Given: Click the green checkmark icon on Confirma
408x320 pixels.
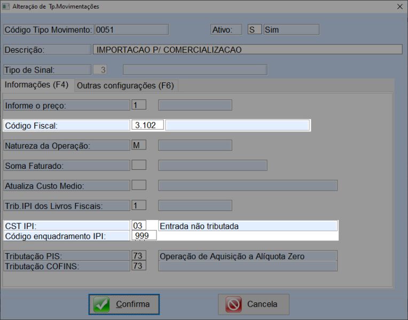Looking at the screenshot, I should [x=101, y=304].
